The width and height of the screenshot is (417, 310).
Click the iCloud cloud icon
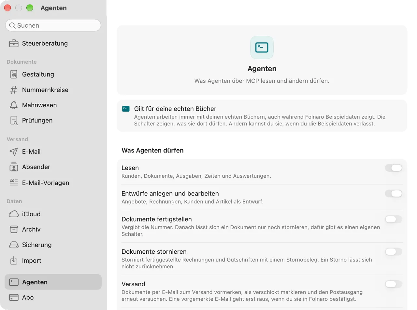(x=14, y=214)
